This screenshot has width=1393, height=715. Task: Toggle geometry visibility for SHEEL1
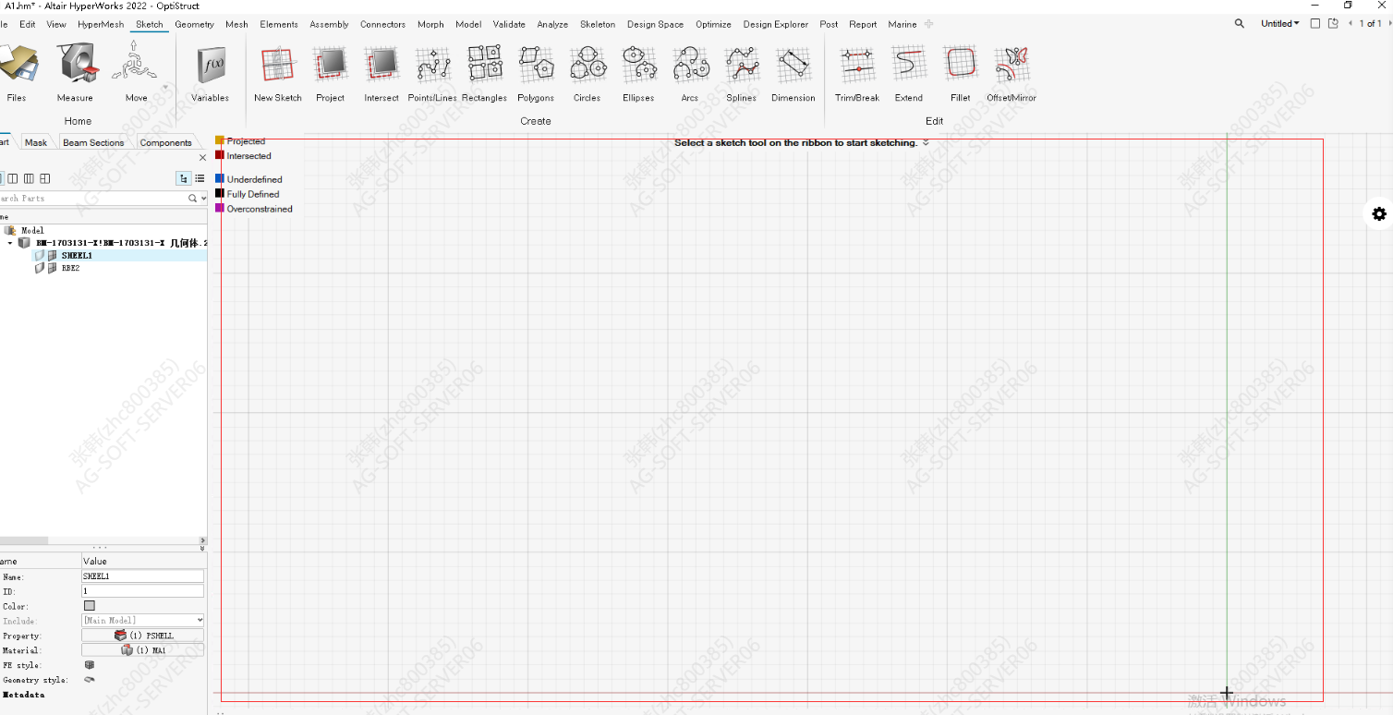40,256
